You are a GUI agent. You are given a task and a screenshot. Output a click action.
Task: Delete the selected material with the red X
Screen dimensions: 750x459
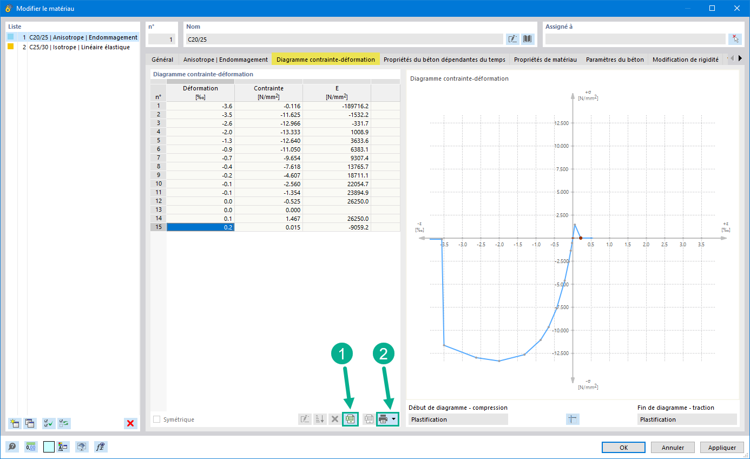[x=130, y=423]
